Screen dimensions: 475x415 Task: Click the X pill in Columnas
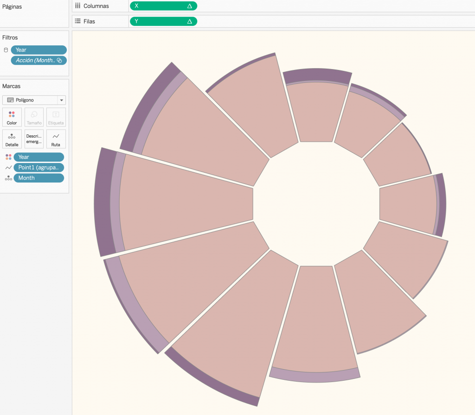[x=163, y=6]
